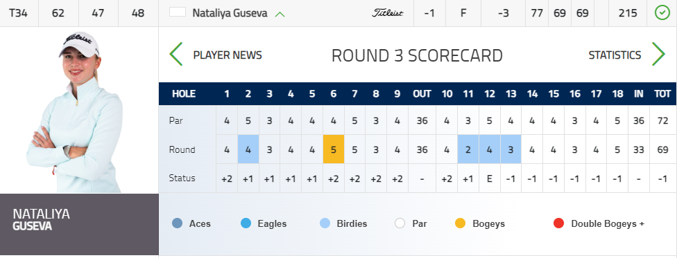The height and width of the screenshot is (258, 677).
Task: Click the Birdies light blue legend dot
Action: (x=325, y=223)
